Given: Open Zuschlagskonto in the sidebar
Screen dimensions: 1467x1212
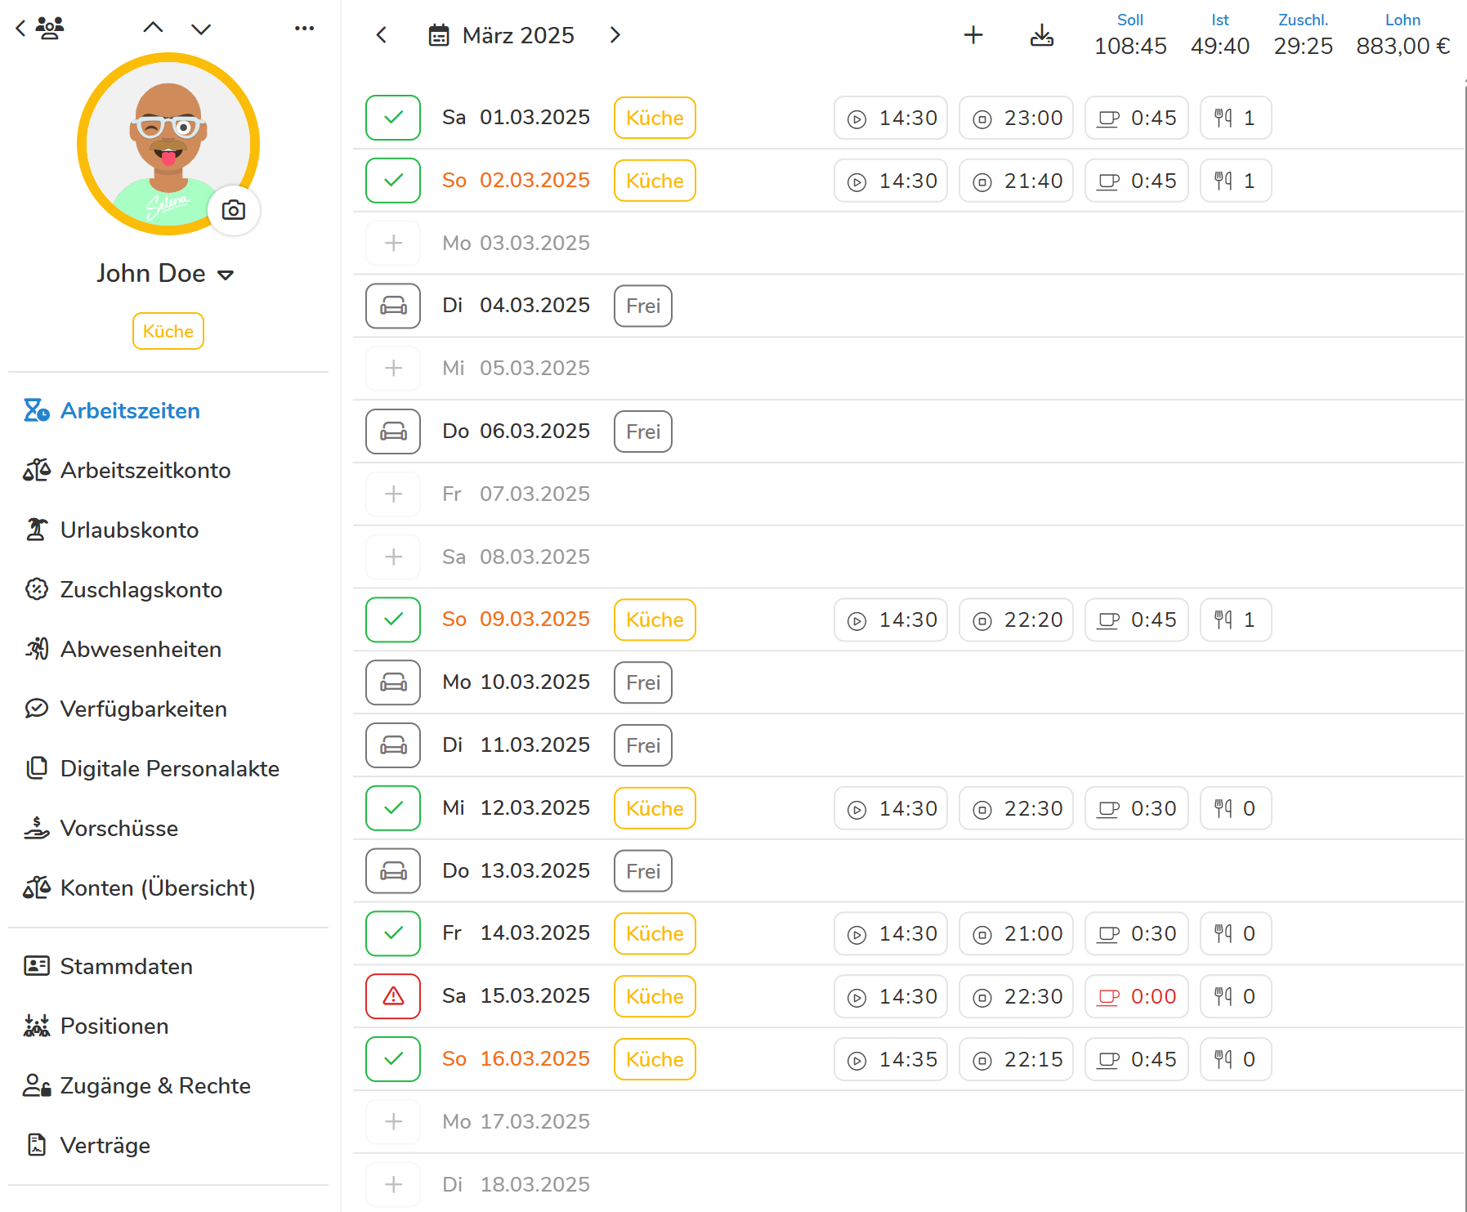Looking at the screenshot, I should pos(123,589).
